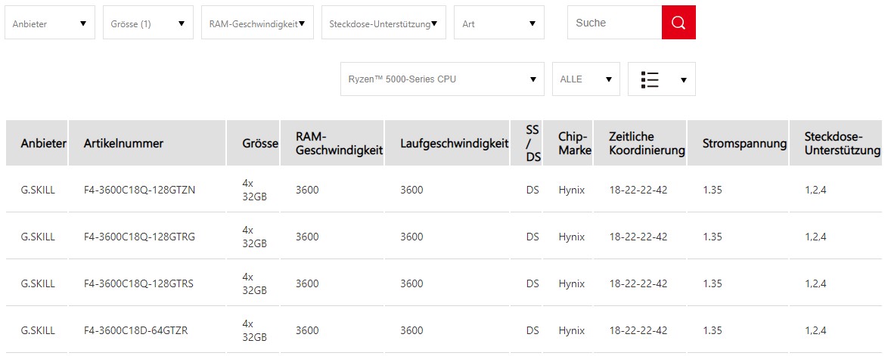
Task: Expand the Steckdose-Unterstützung filter dropdown
Action: click(383, 23)
